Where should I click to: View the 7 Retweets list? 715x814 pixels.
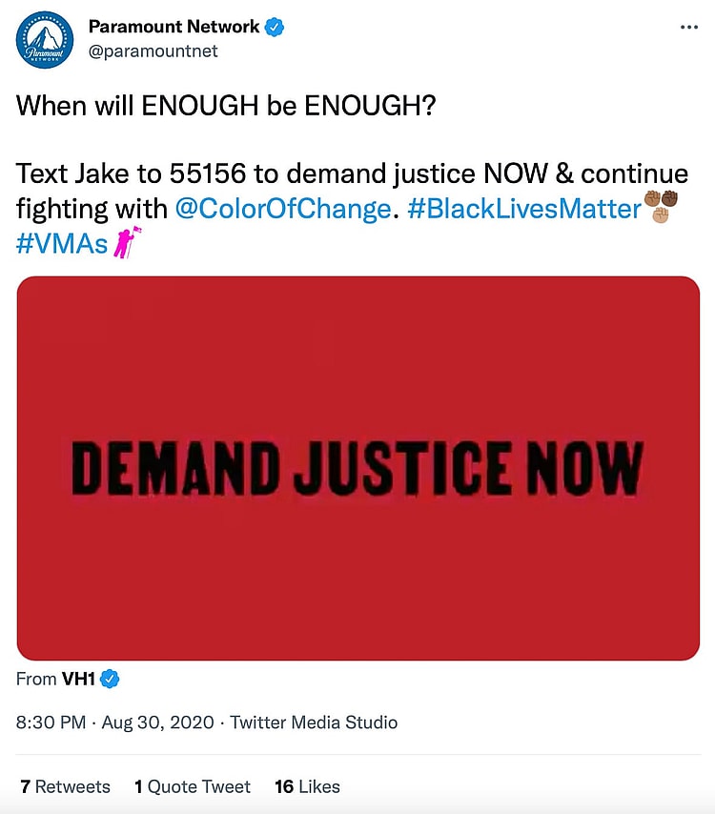click(x=65, y=786)
